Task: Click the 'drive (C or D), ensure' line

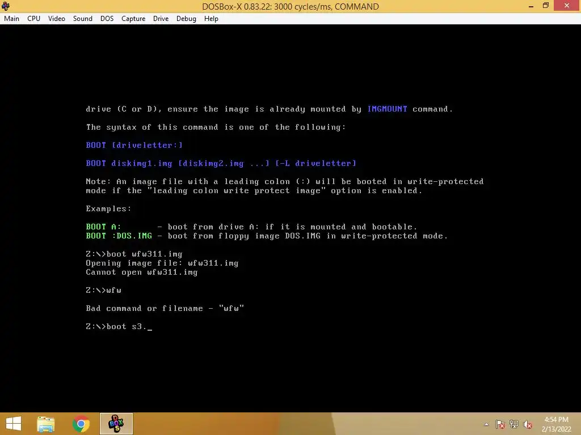Action: [270, 109]
